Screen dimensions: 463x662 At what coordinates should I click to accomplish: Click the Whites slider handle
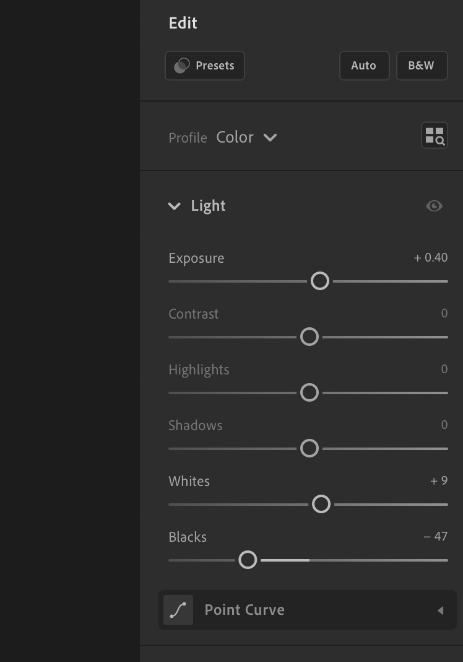[321, 504]
